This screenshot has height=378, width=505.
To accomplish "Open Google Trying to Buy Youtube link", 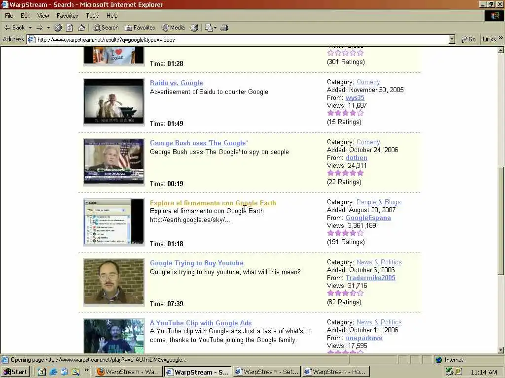I will pos(196,263).
